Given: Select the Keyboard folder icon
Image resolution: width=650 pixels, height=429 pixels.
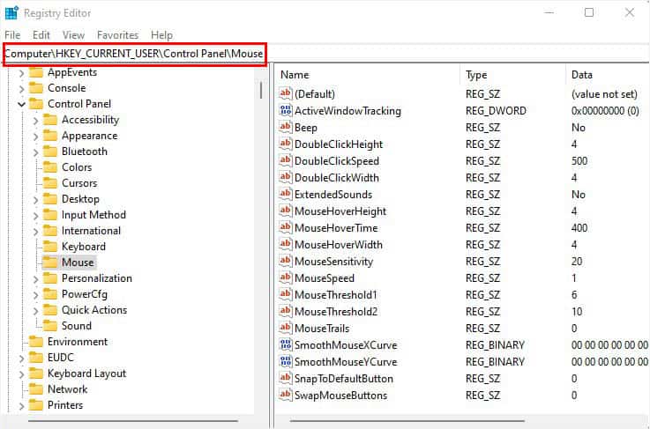Looking at the screenshot, I should 50,247.
